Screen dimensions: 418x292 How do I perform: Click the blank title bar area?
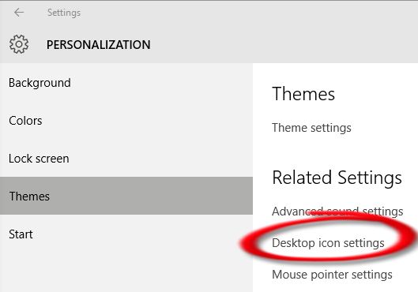click(x=248, y=13)
